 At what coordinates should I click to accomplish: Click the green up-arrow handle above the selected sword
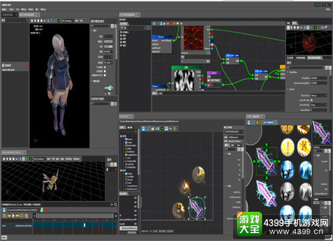point(266,145)
